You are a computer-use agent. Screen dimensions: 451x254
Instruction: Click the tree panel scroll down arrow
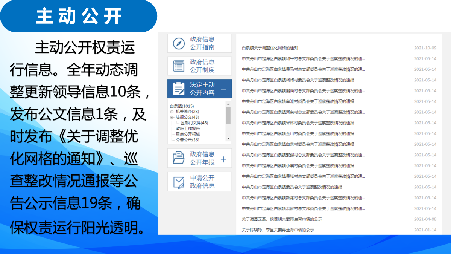point(228,139)
